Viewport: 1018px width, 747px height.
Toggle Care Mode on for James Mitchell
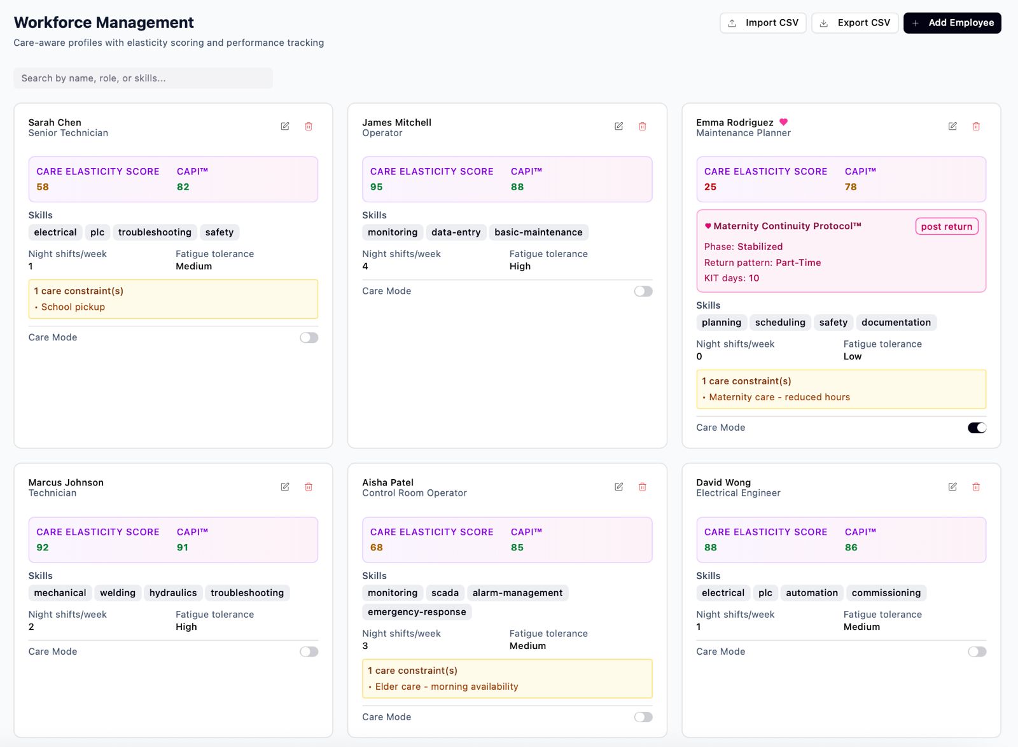[643, 291]
